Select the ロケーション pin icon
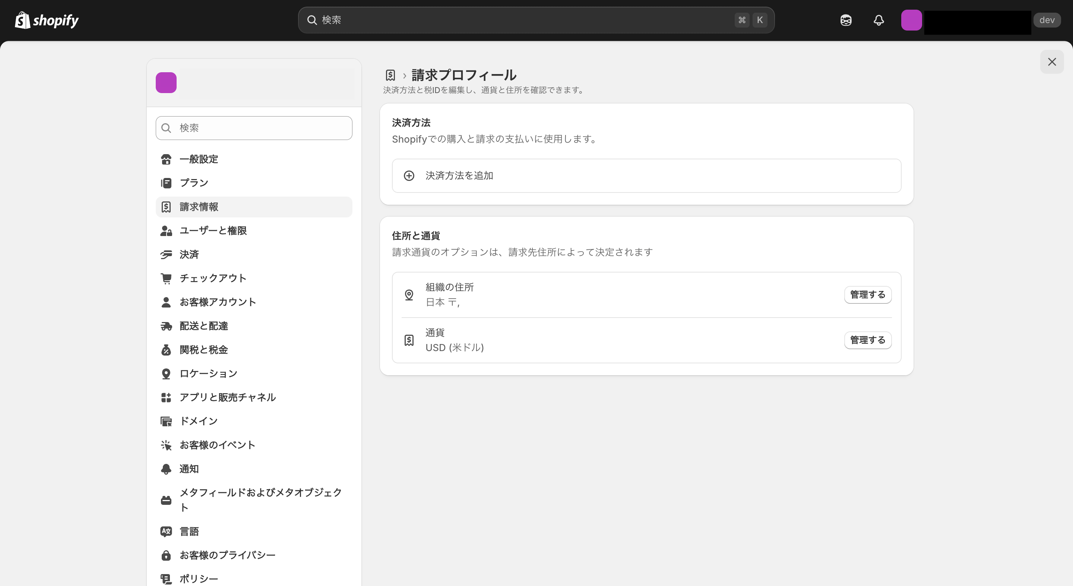 point(166,373)
